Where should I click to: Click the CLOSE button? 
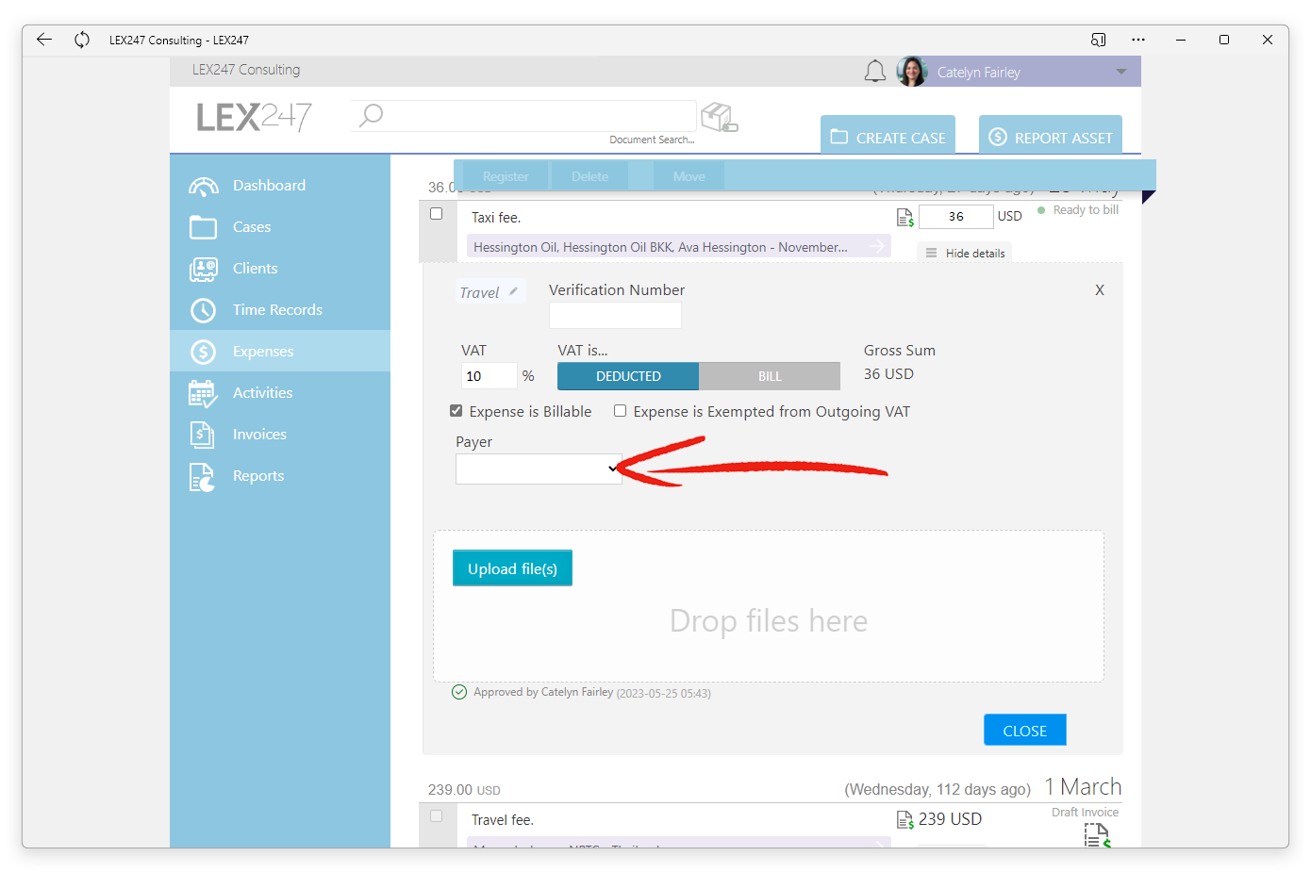point(1024,731)
